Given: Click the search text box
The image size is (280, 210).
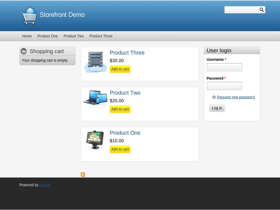Looking at the screenshot, I should [241, 10].
